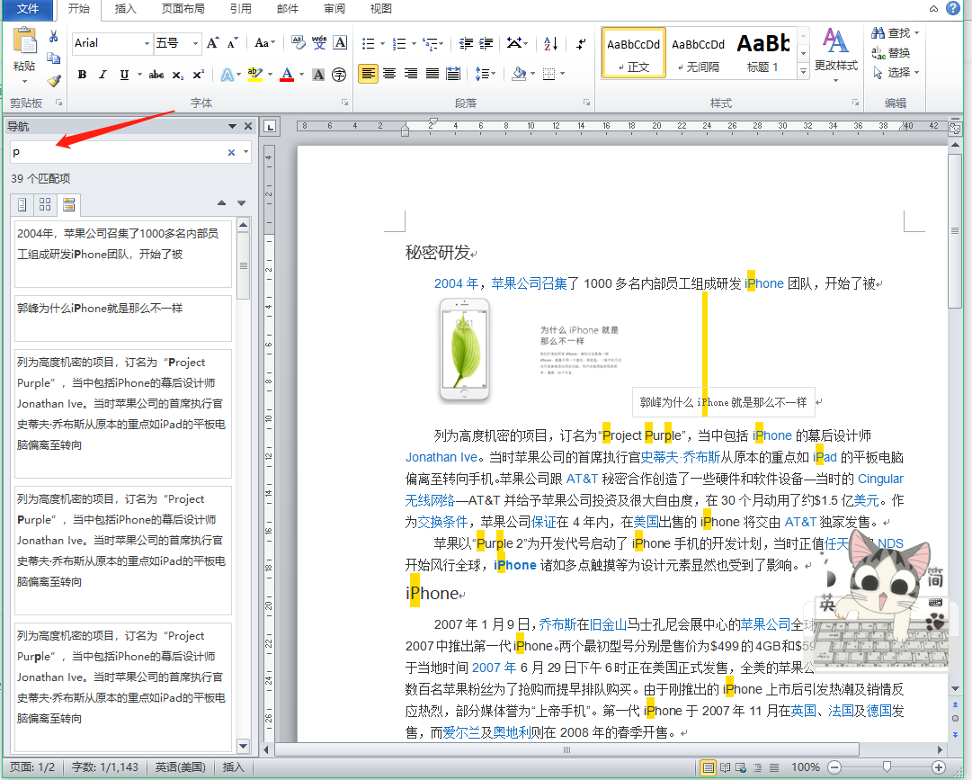Viewport: 972px width, 780px height.
Task: Click the Sort A-Z icon
Action: click(x=551, y=43)
